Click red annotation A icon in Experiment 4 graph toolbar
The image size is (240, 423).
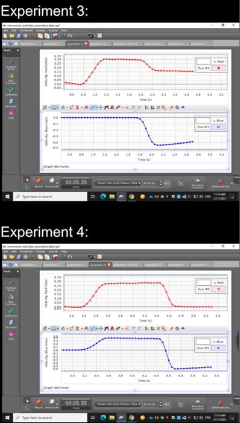(x=112, y=329)
